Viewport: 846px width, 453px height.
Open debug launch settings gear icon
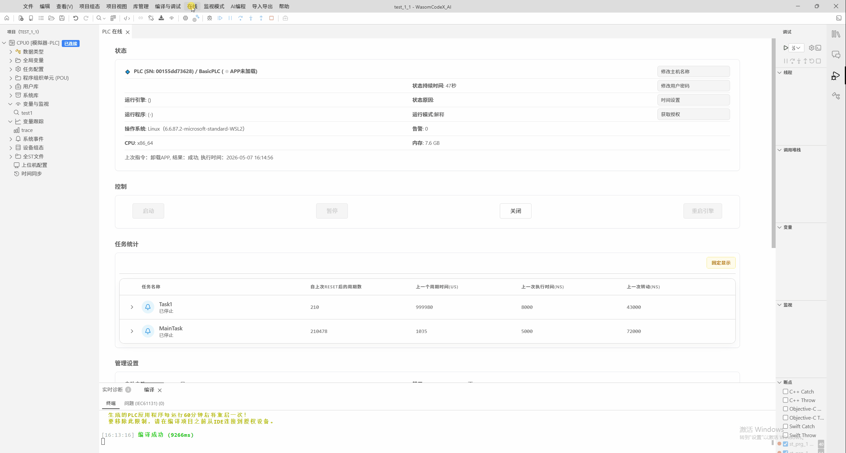click(x=811, y=48)
